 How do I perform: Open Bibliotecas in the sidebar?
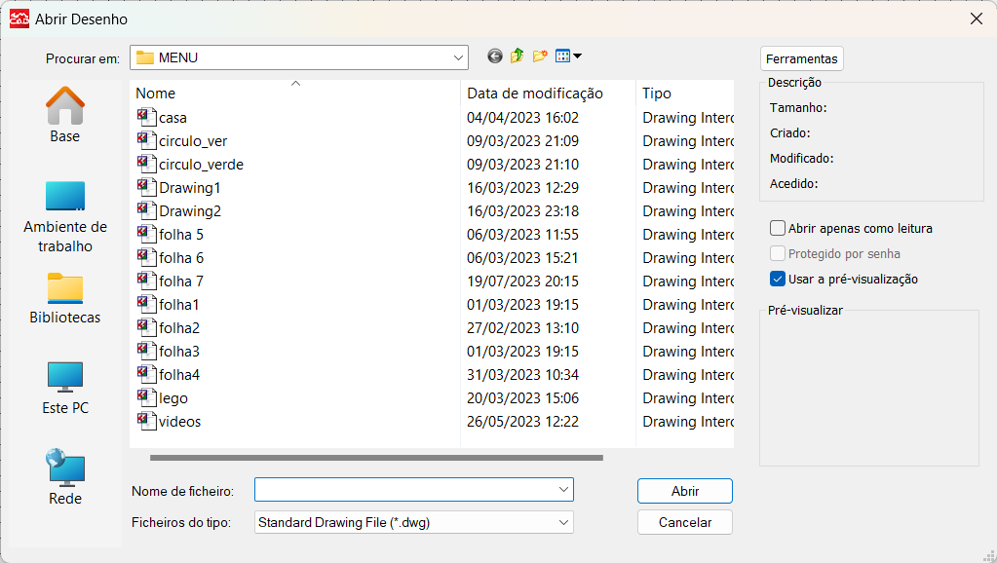point(65,299)
